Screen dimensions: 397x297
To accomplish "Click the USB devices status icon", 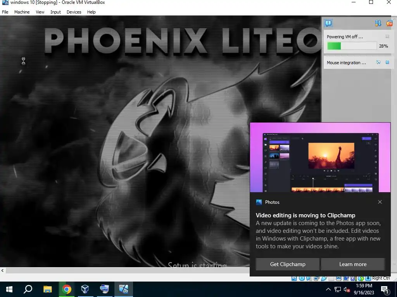I will [324, 278].
